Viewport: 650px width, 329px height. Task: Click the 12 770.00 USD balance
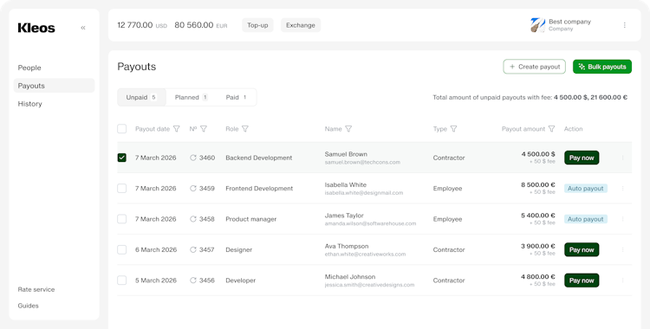click(x=142, y=25)
